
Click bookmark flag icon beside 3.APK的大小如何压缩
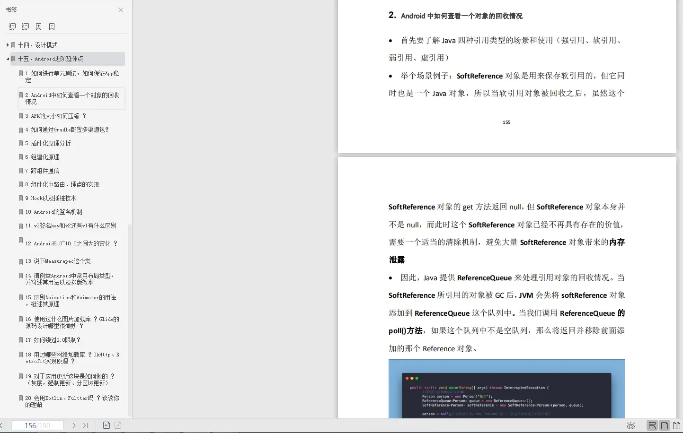(x=21, y=116)
